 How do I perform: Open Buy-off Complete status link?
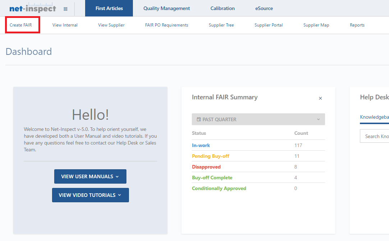pyautogui.click(x=212, y=178)
